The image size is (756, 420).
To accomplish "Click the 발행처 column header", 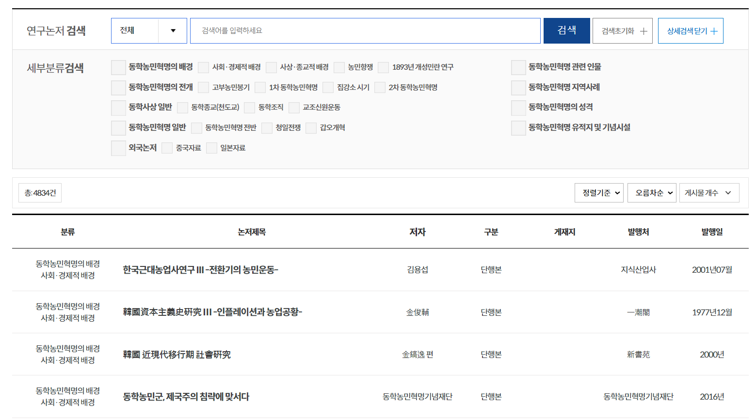I will point(639,232).
